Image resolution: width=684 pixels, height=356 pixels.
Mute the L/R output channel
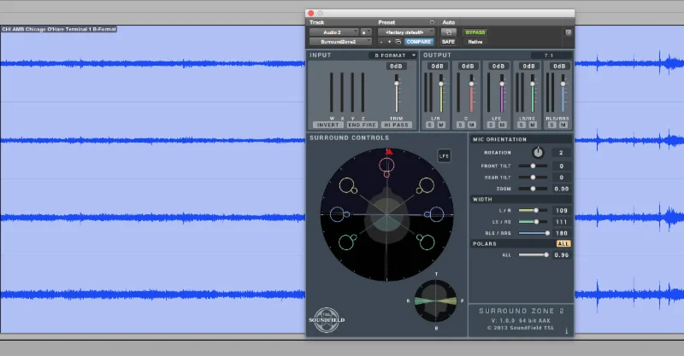(x=441, y=125)
